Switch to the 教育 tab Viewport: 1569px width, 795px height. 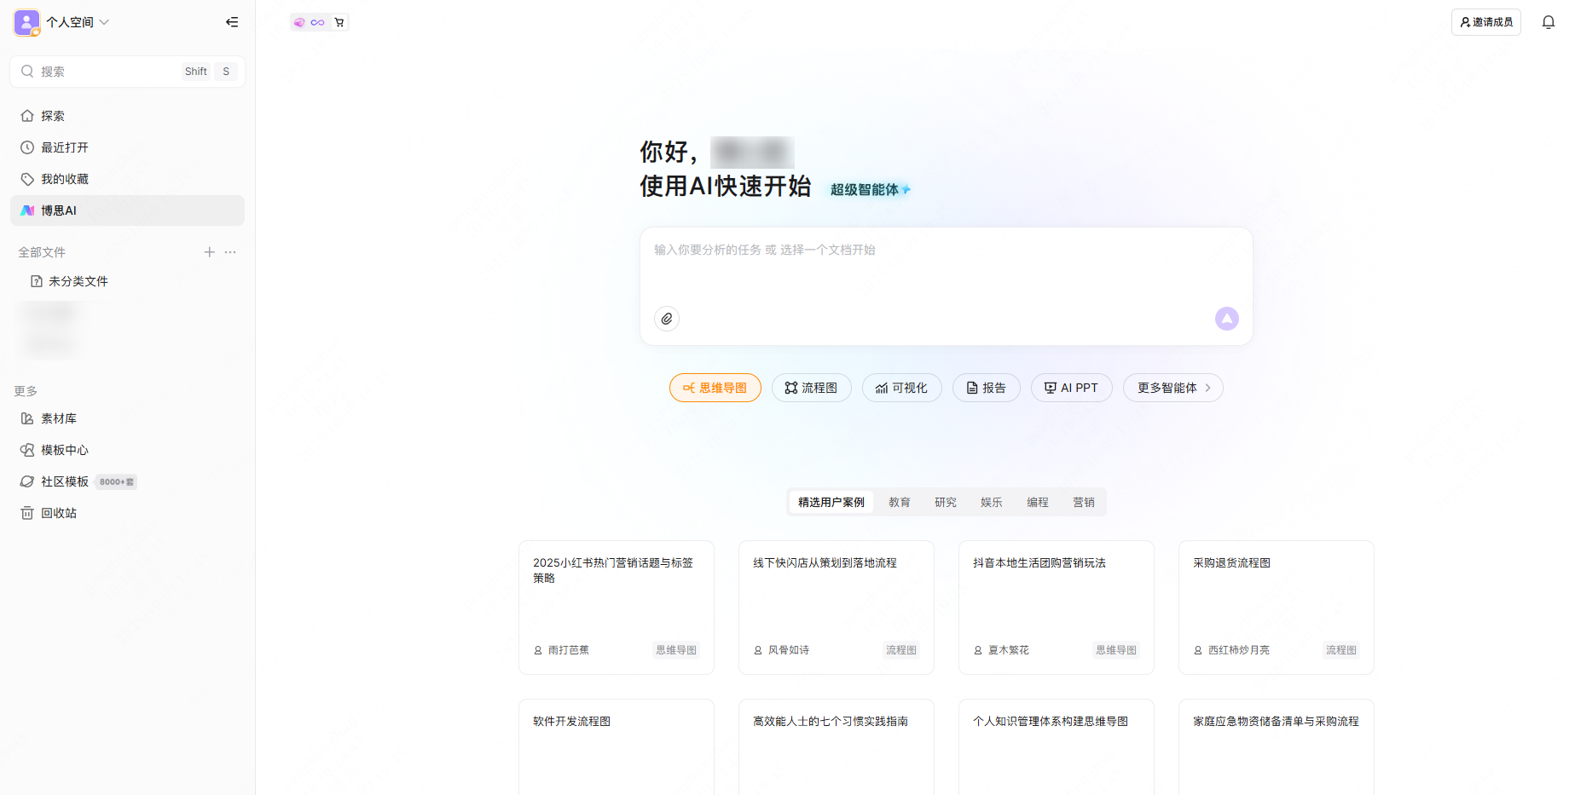tap(899, 502)
